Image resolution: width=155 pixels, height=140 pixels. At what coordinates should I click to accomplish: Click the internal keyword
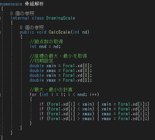[20, 18]
